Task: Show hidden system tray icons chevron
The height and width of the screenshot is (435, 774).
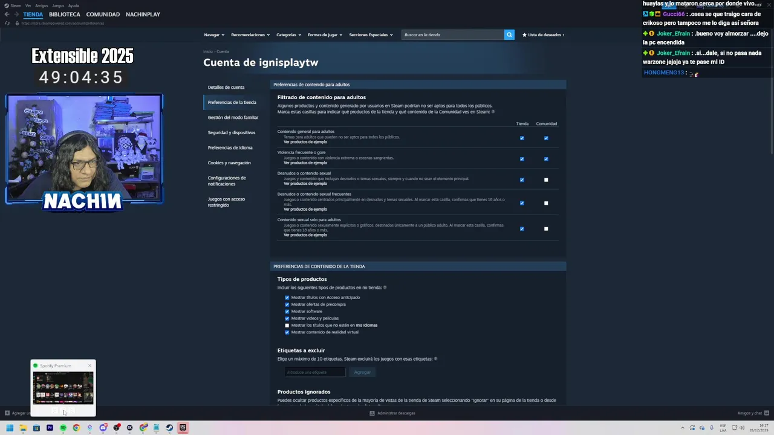Action: [x=683, y=428]
